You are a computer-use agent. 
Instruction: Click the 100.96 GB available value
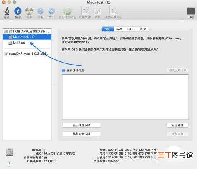point(116,154)
